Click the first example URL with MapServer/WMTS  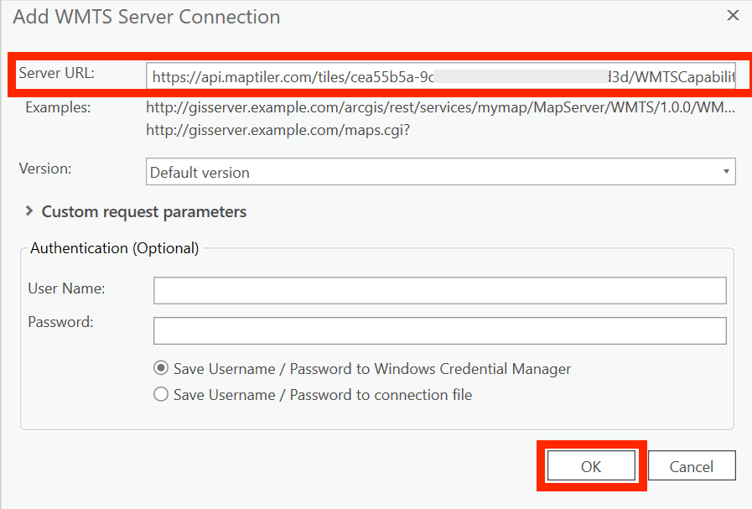coord(440,107)
